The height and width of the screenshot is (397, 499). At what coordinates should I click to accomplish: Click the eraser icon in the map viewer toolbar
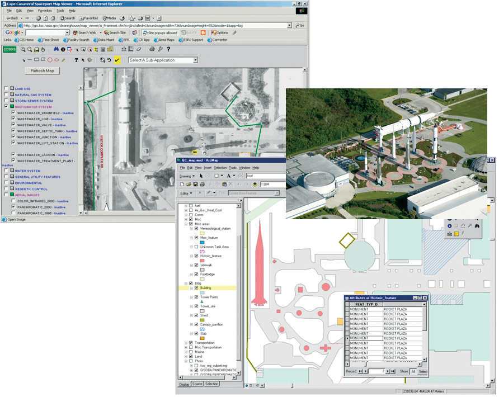tap(139, 49)
